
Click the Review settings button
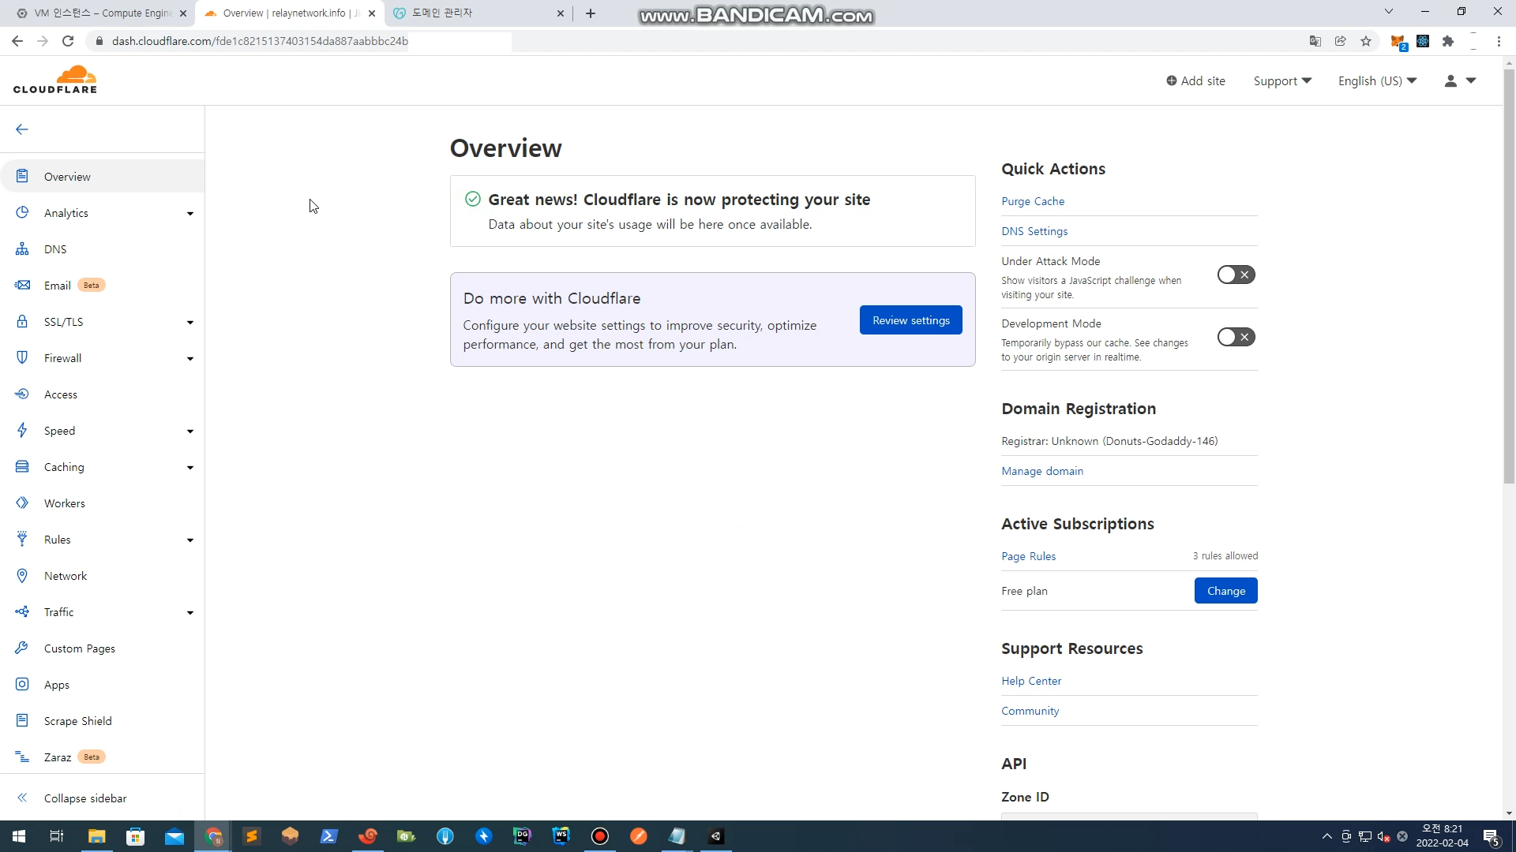[x=910, y=320]
